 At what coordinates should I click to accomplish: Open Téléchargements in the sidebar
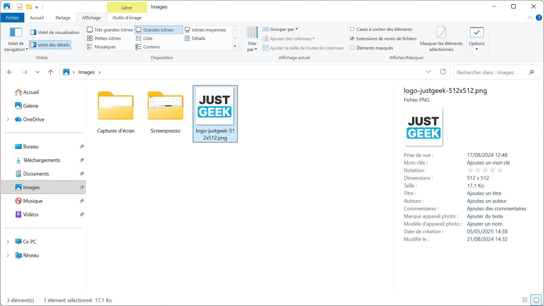(x=42, y=160)
